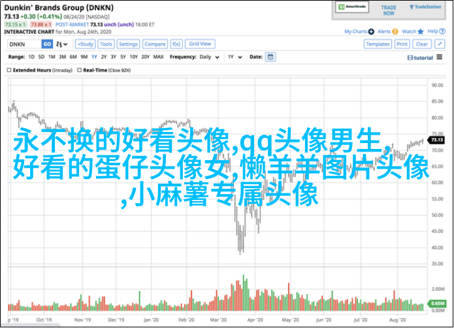Click the TRADE NOW link
Screen dimensions: 454x328
pos(388,10)
